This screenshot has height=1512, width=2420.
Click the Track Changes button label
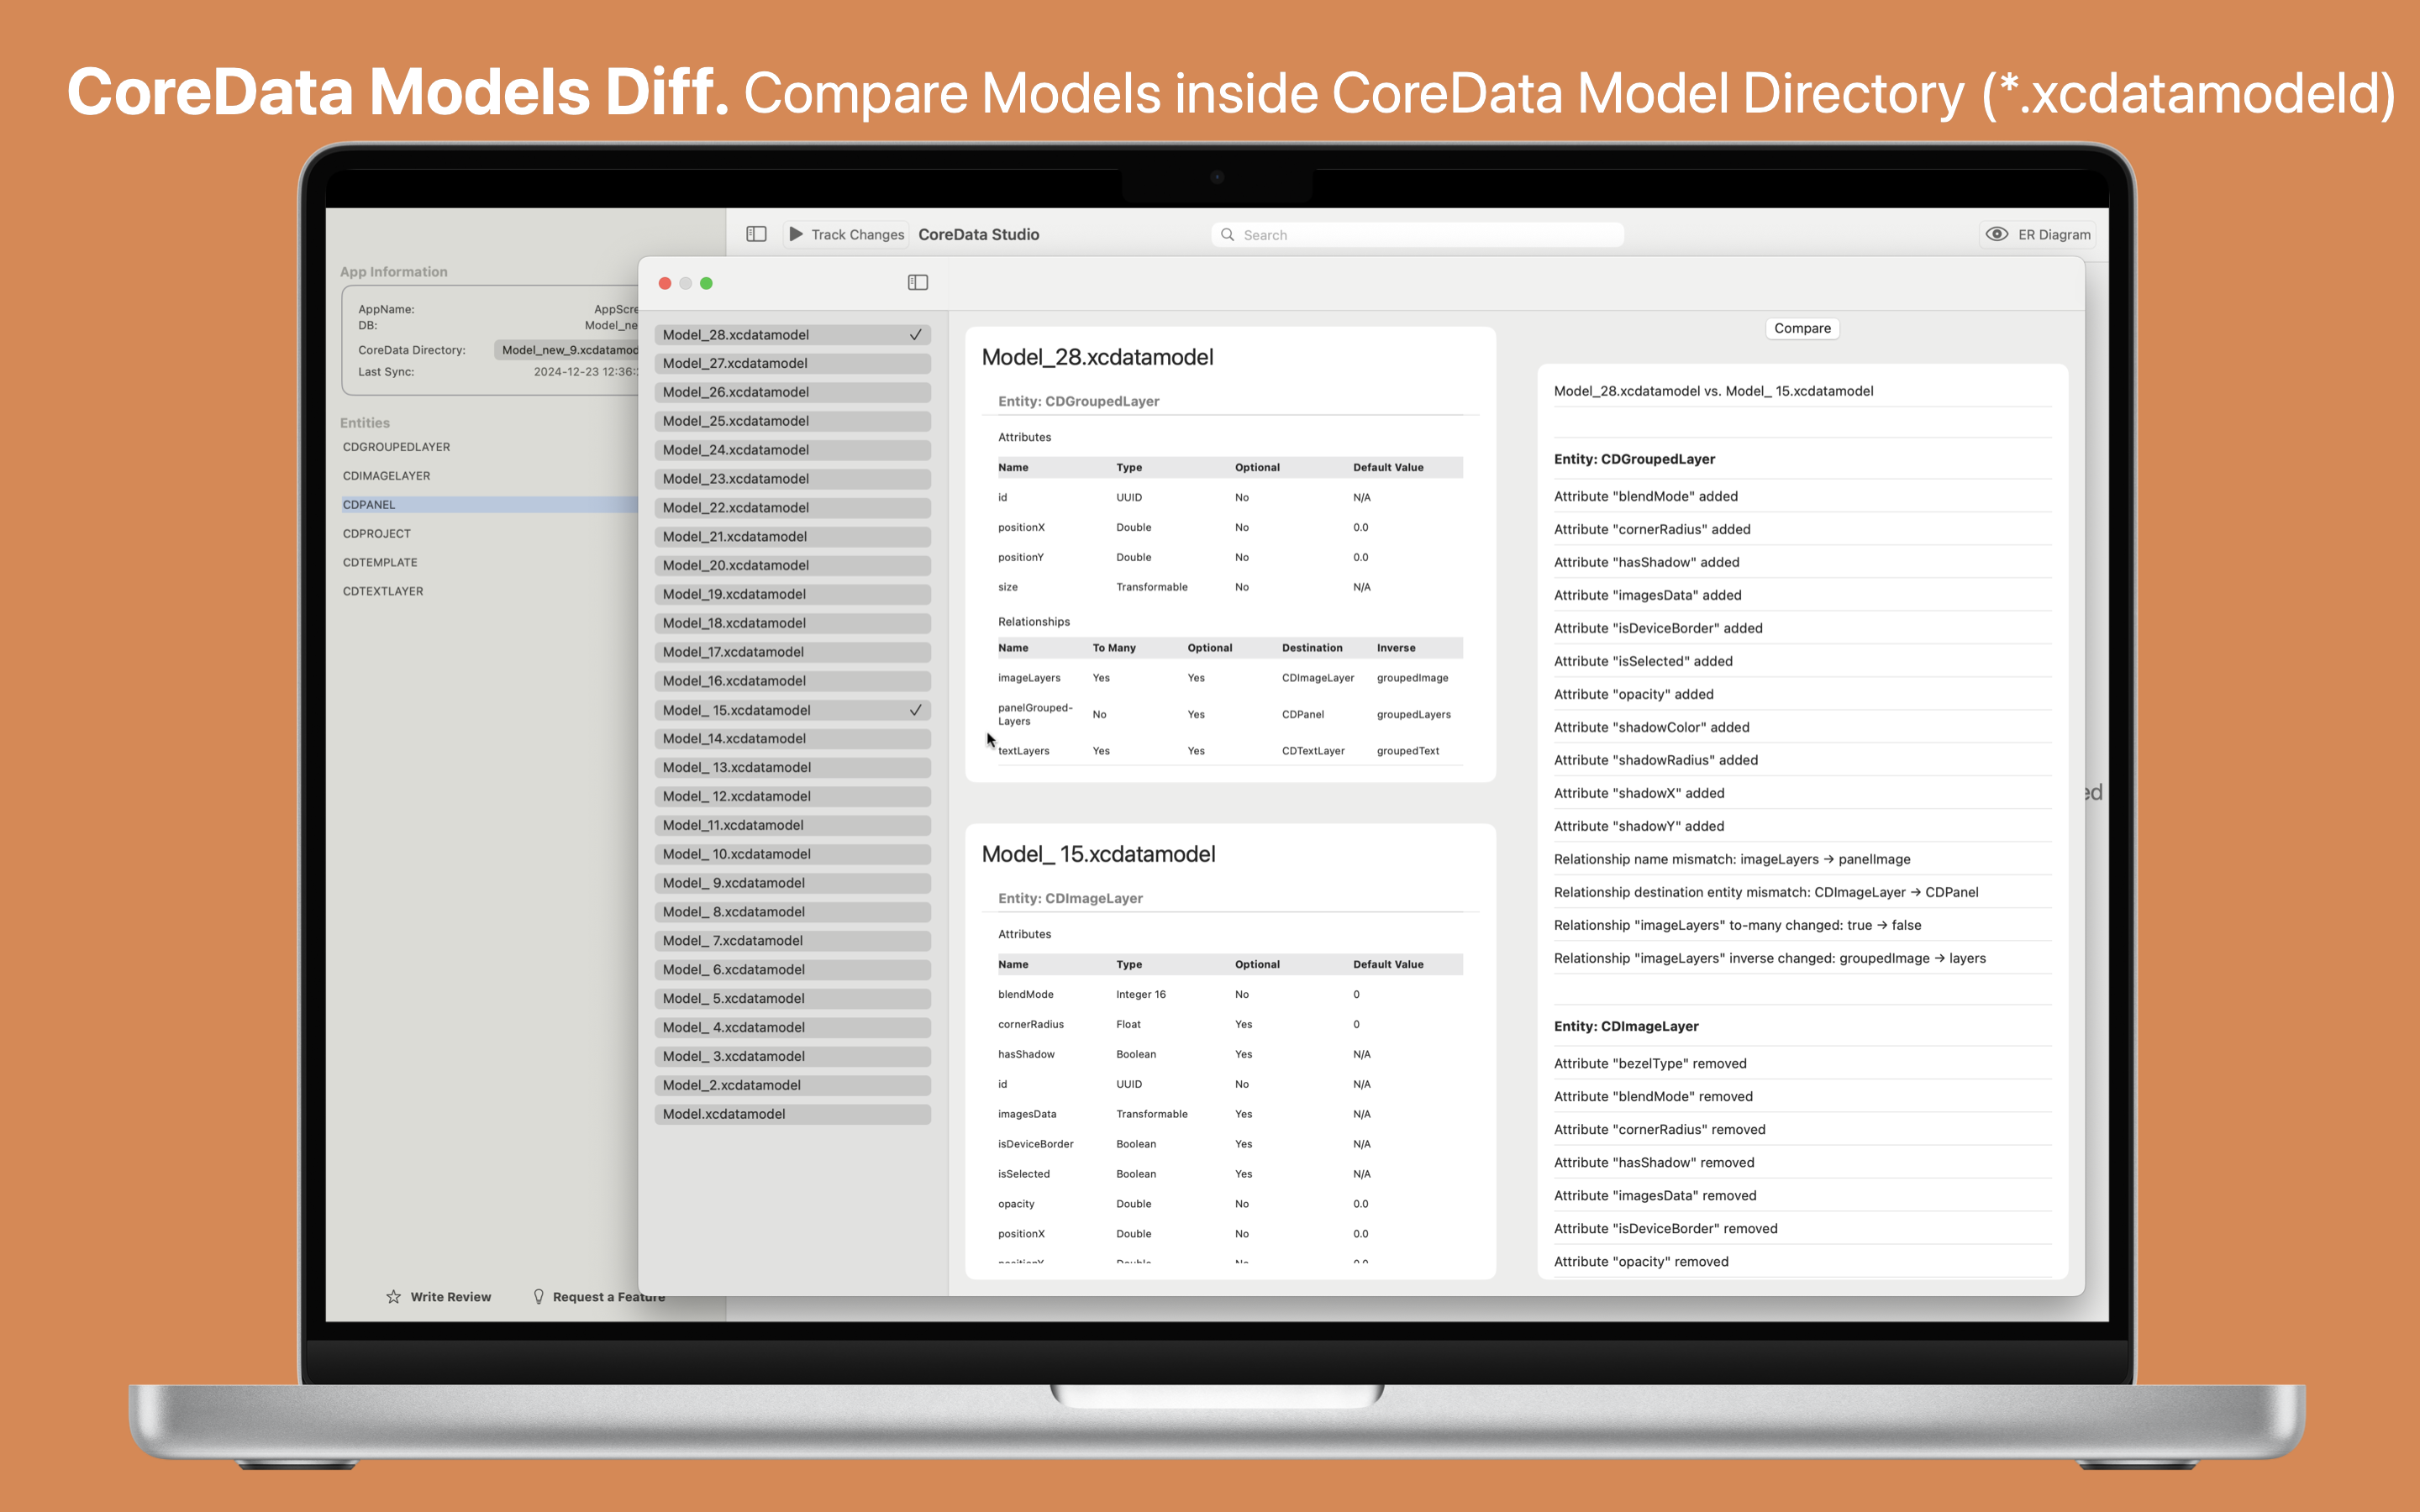[857, 235]
